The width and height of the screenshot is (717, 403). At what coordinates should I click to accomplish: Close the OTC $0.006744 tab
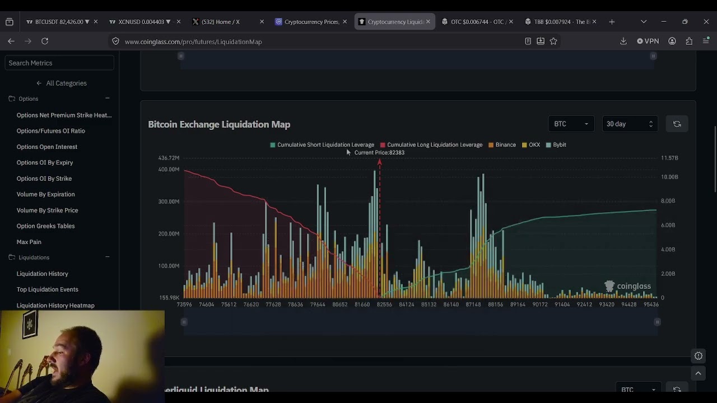coord(511,21)
